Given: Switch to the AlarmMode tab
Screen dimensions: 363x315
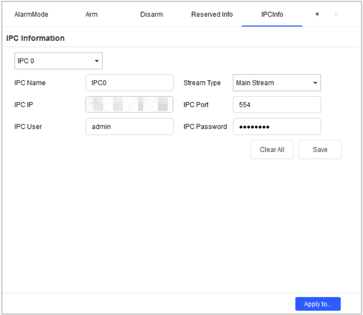Looking at the screenshot, I should click(31, 14).
